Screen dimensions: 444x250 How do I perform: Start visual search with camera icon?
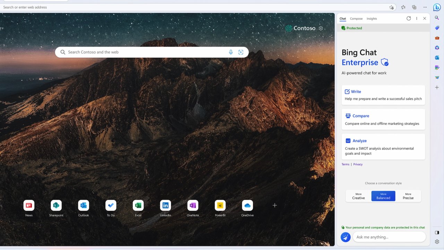coord(241,52)
